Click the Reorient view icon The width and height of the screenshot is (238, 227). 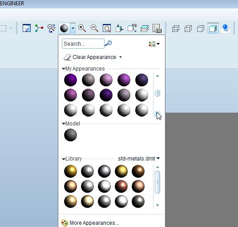(120, 28)
